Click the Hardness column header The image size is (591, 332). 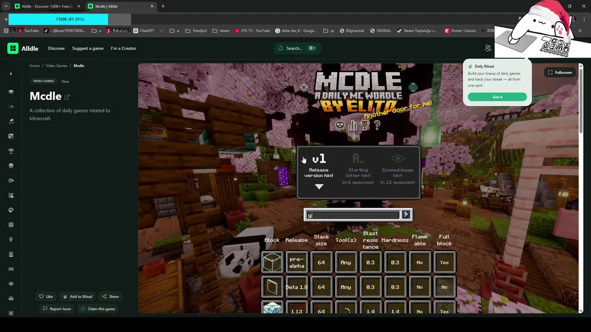coord(395,240)
